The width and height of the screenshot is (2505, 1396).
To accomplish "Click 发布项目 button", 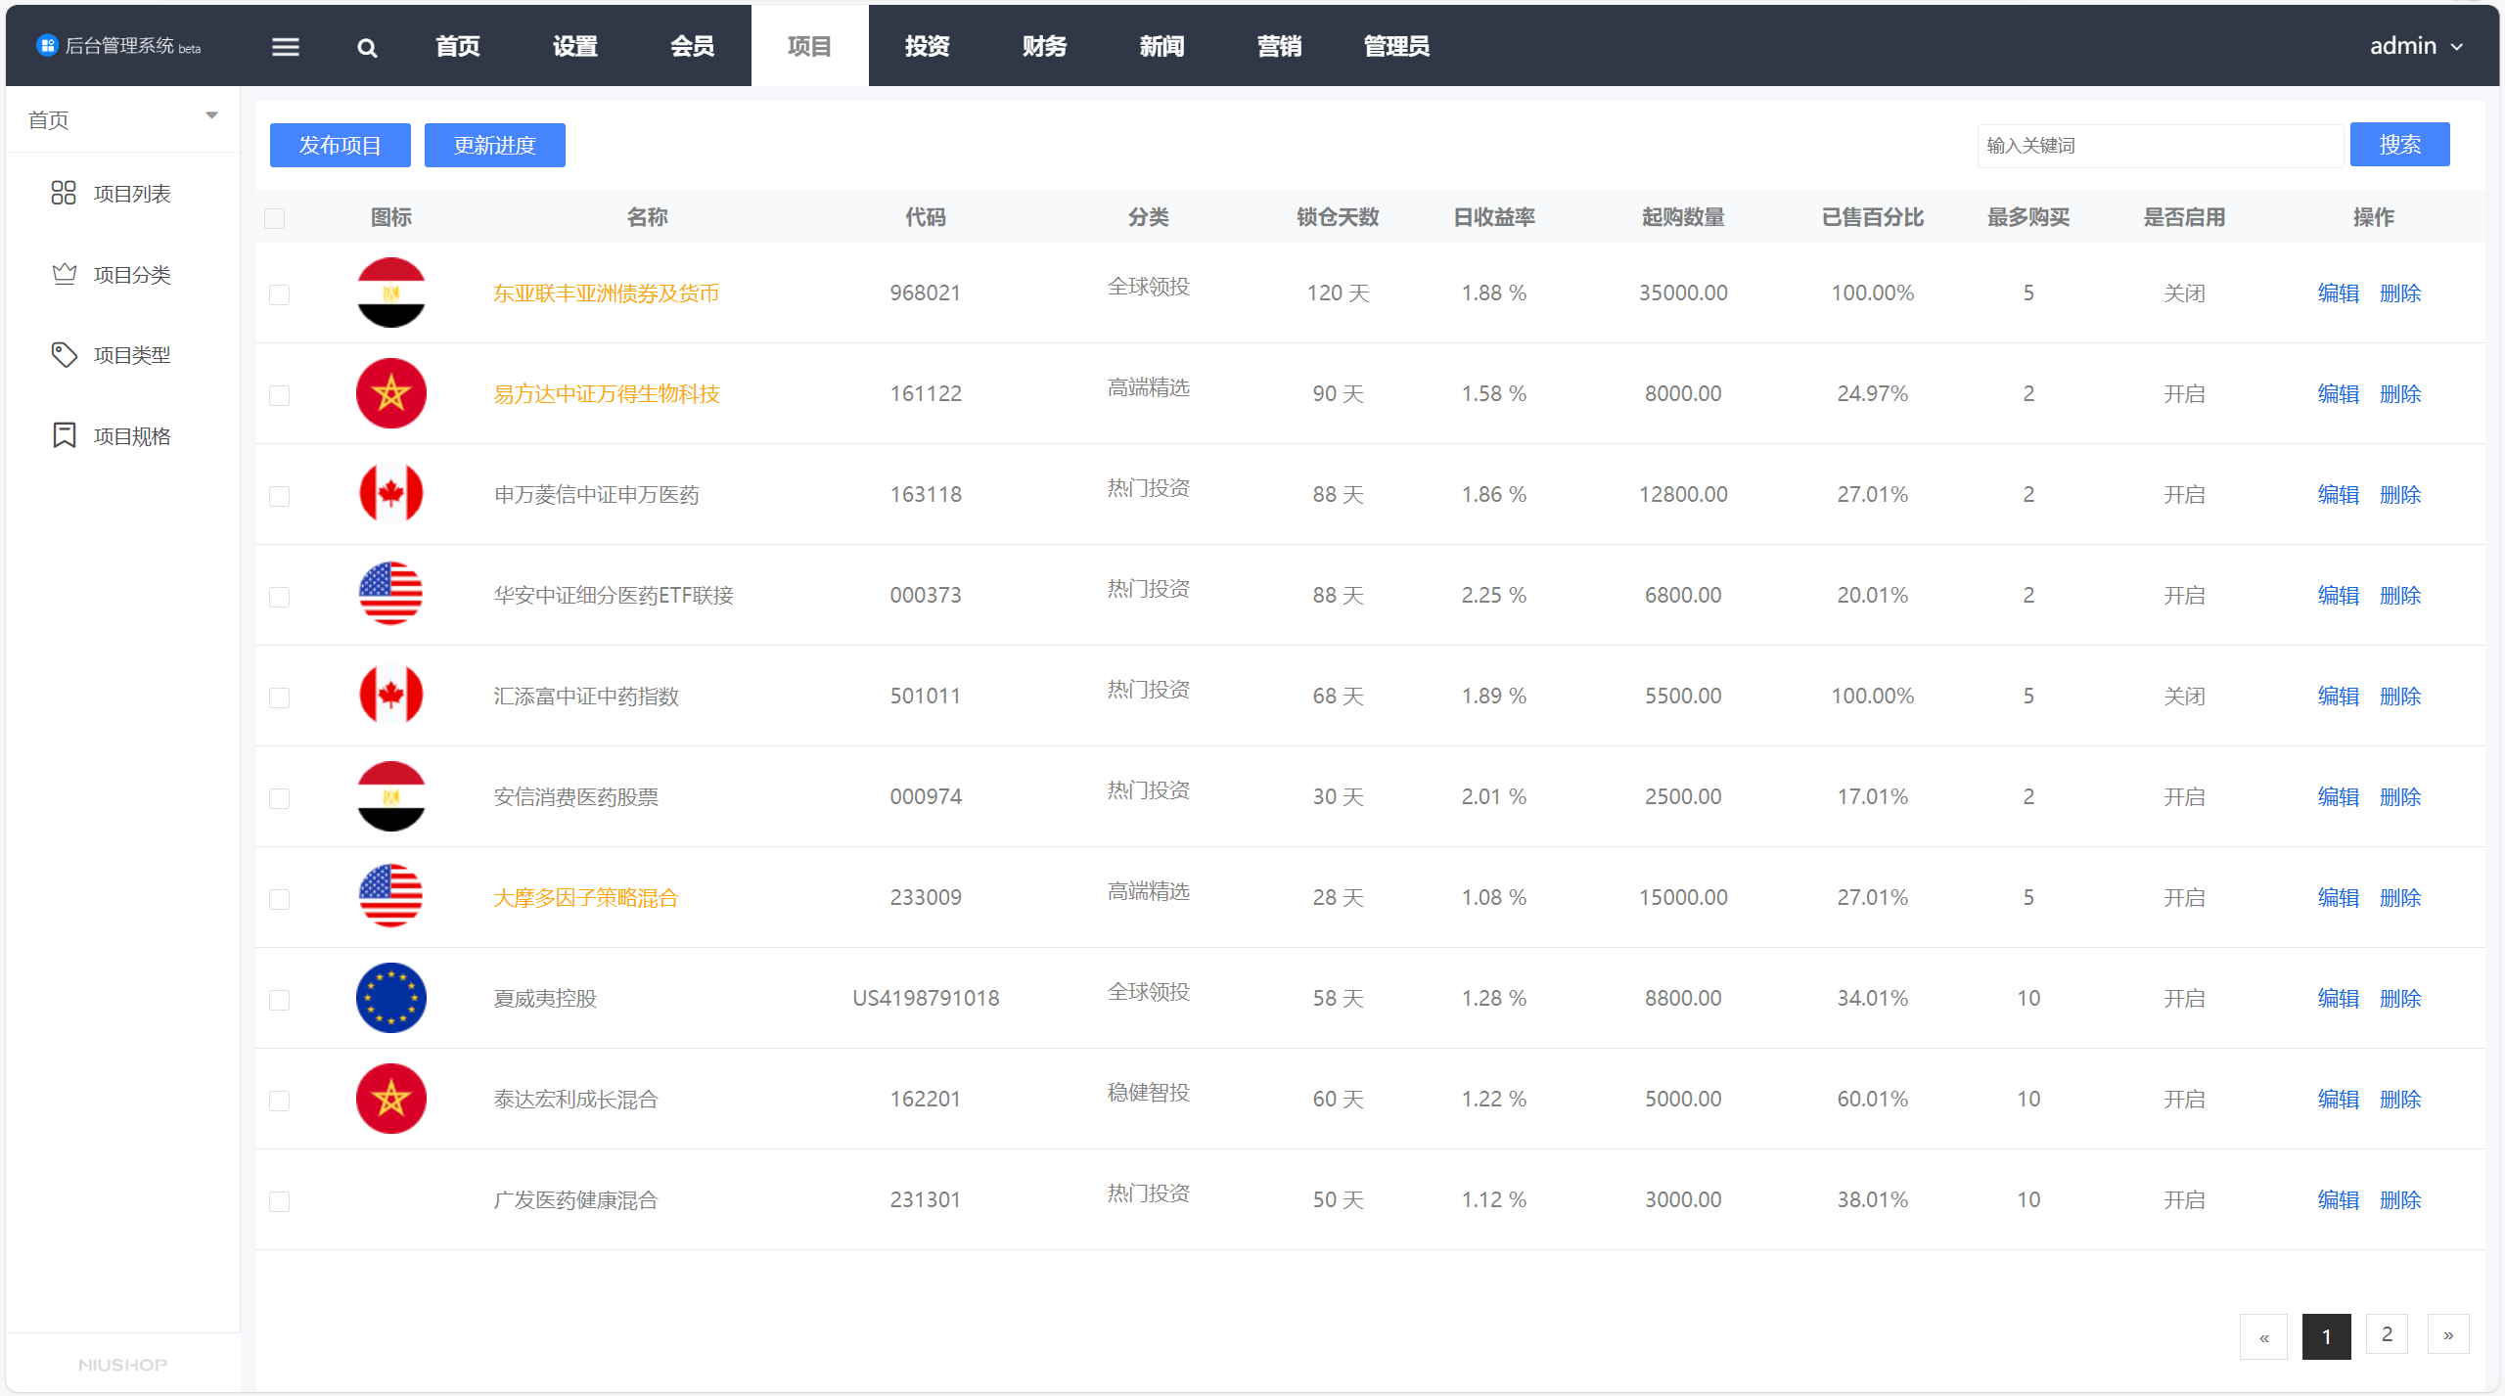I will point(341,145).
